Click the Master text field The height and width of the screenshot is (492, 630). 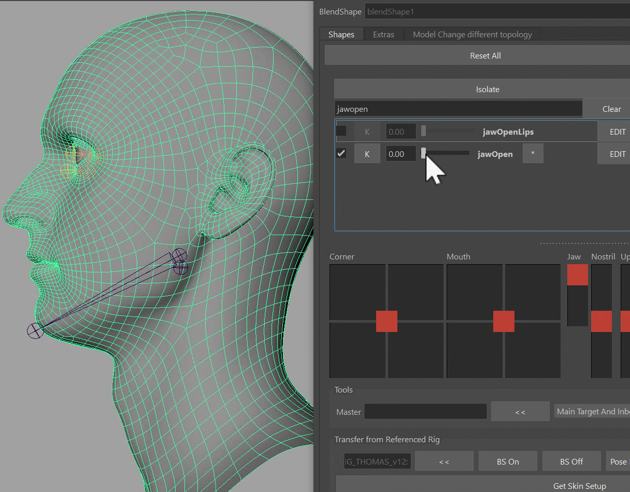[425, 411]
